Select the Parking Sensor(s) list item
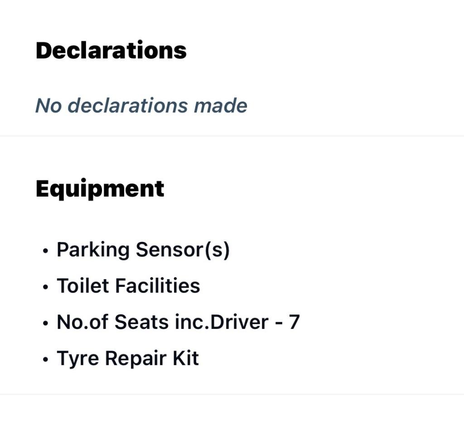The height and width of the screenshot is (425, 464). pyautogui.click(x=143, y=250)
